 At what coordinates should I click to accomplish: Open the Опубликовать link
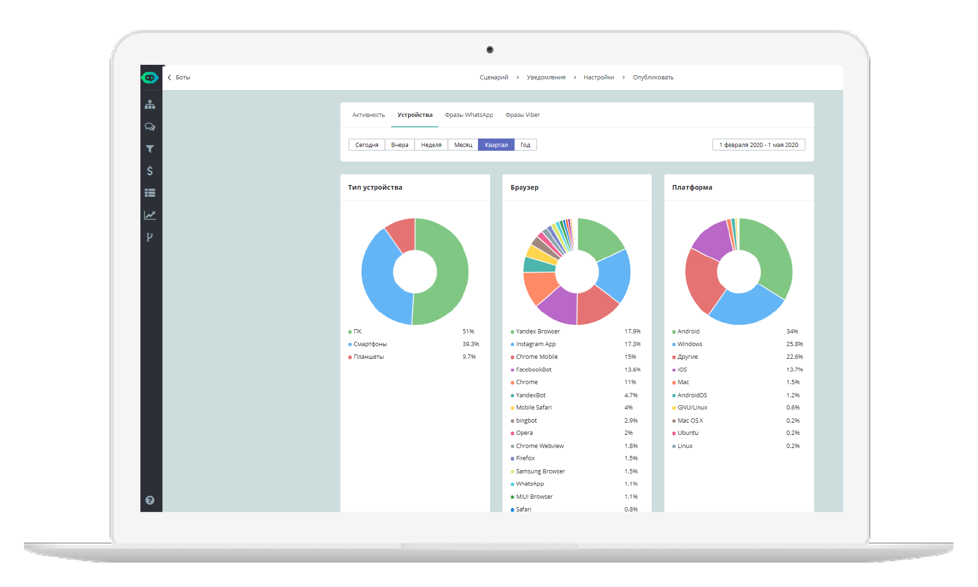[653, 77]
